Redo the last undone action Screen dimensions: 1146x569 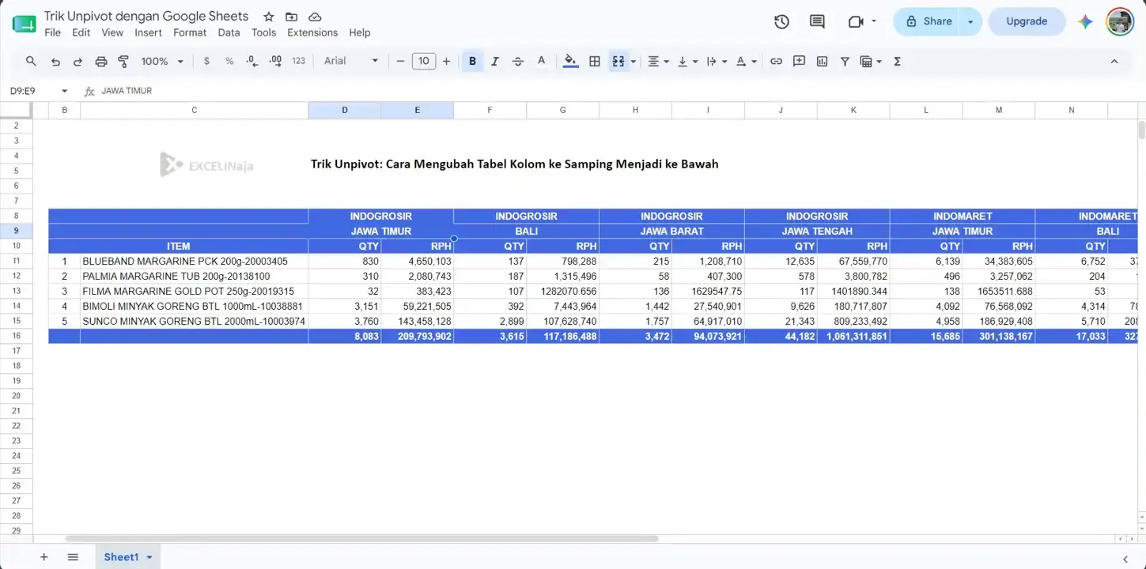(x=78, y=61)
